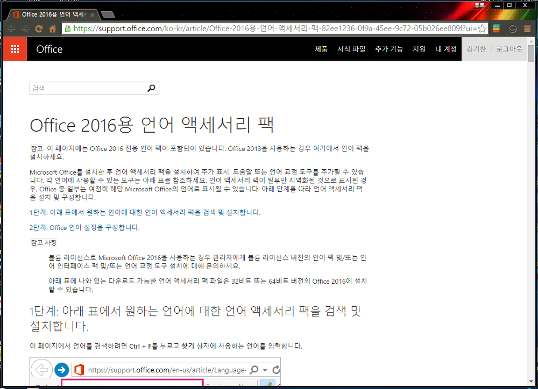Bookmark this page with the star icon
Screen dimensions: 538x389
coord(482,28)
